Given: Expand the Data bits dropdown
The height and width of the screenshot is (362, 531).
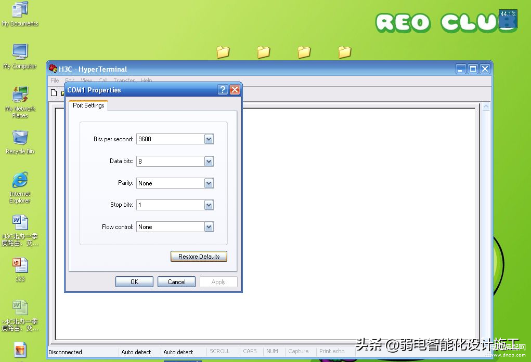Looking at the screenshot, I should point(209,162).
